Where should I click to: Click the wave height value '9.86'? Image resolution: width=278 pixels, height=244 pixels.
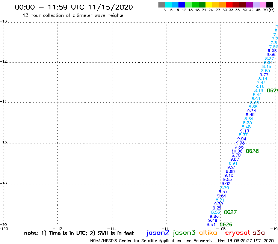click(x=214, y=216)
